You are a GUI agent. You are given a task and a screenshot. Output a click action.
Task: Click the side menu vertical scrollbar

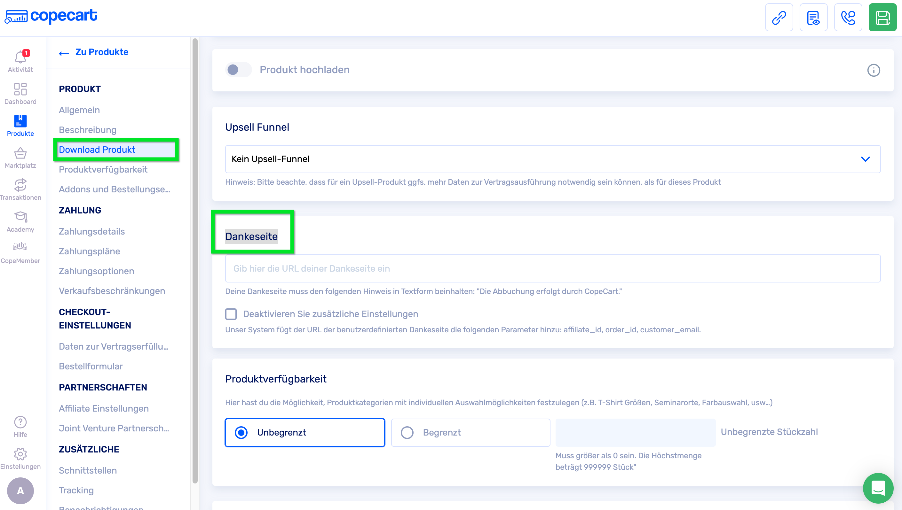tap(195, 259)
